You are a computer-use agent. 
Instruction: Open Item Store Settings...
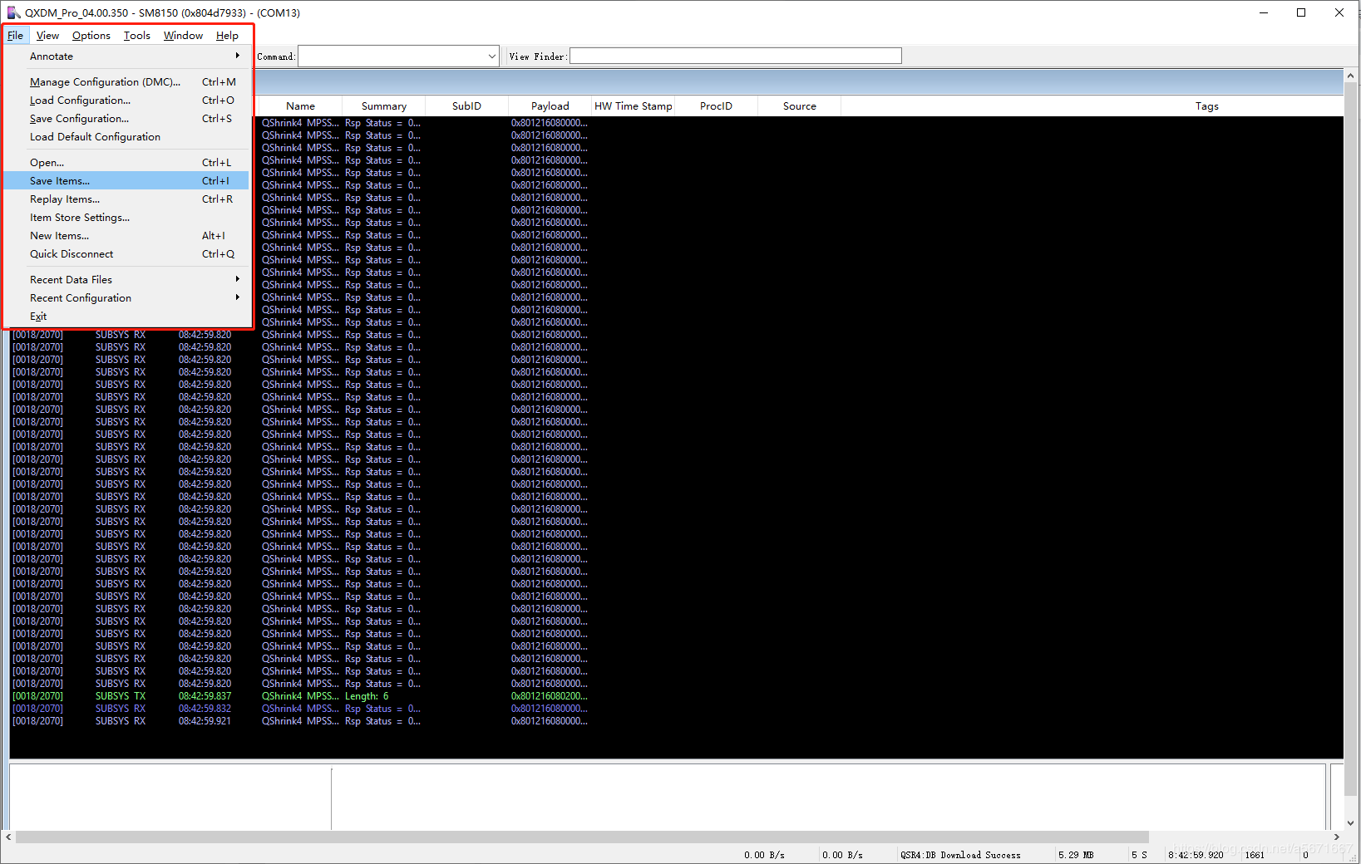click(x=126, y=218)
